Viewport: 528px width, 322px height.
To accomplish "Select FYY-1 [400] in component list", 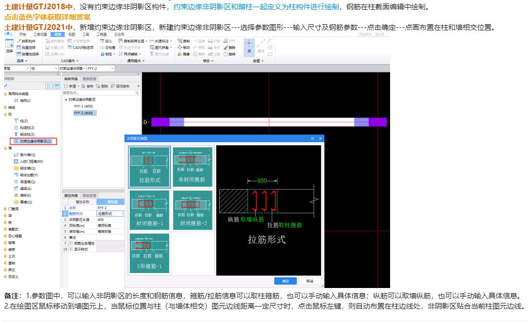I will (x=83, y=106).
